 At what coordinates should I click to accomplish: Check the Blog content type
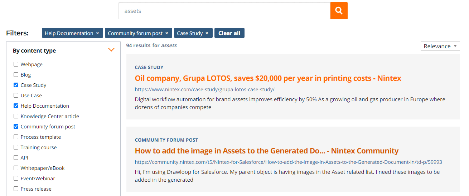point(16,75)
